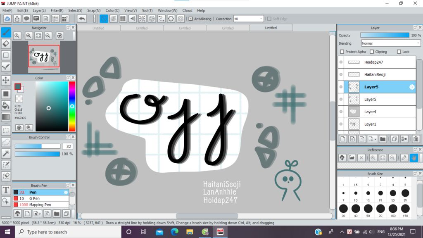Enable the Clipping checkbox
This screenshot has width=423, height=238.
[372, 52]
